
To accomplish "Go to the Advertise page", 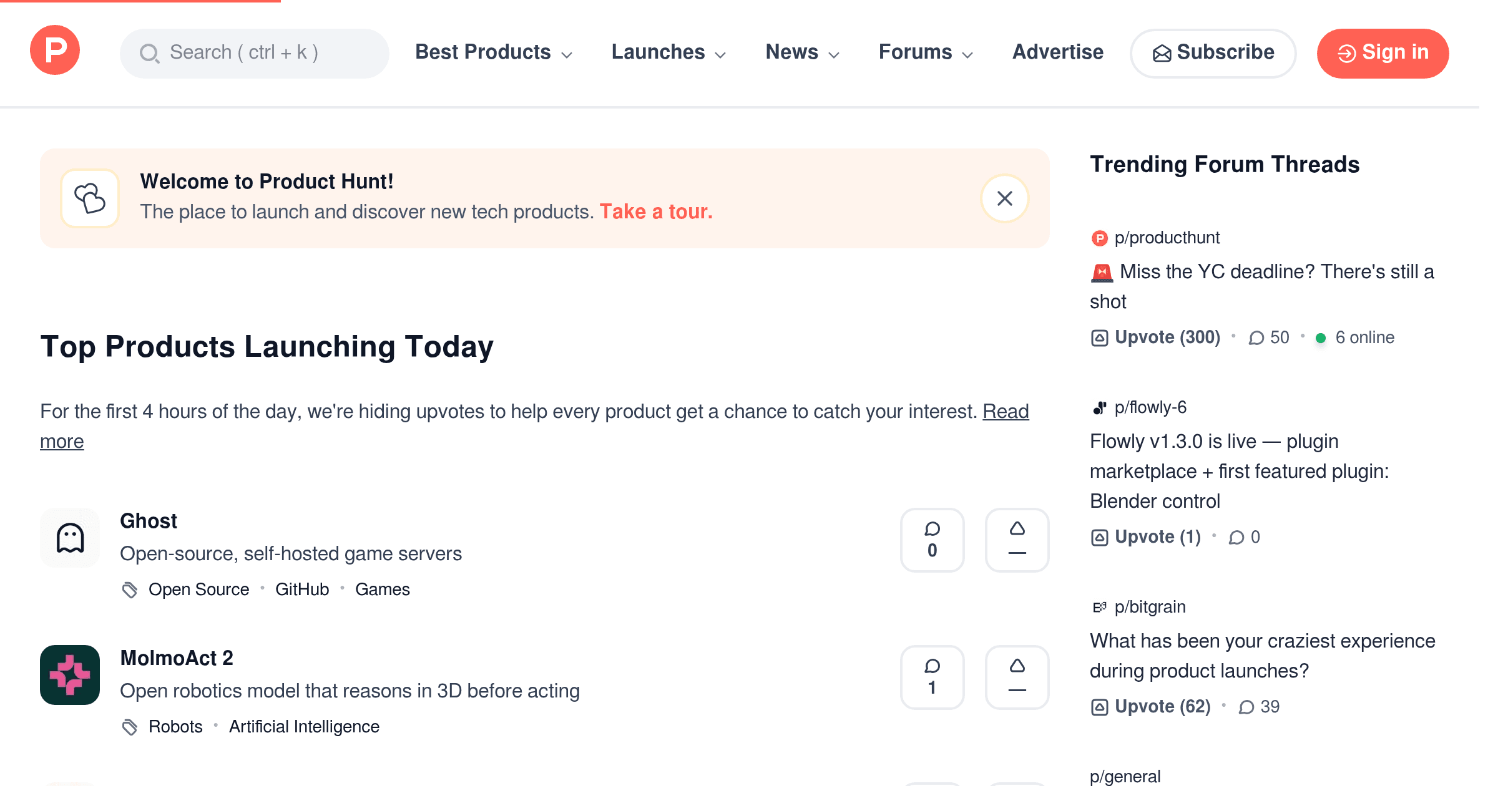I will click(1058, 52).
